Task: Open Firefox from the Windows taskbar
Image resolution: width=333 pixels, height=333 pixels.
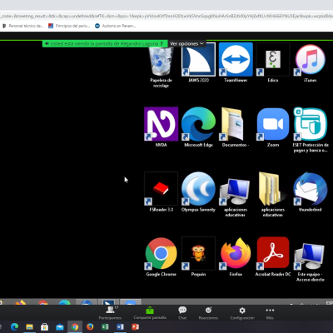Action: click(90, 327)
